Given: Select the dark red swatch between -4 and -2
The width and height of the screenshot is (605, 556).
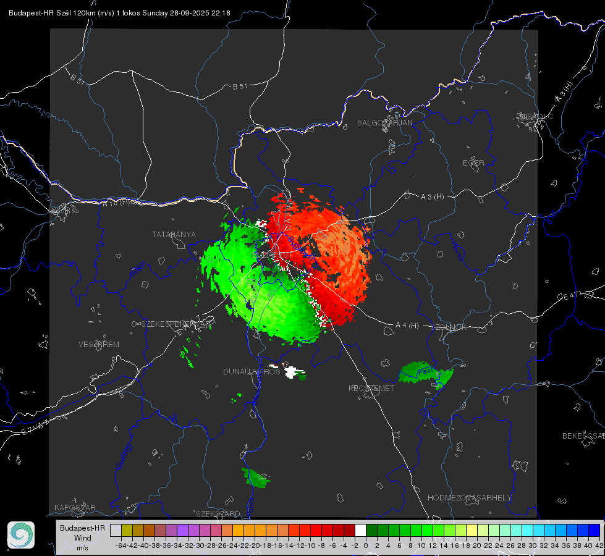Looking at the screenshot, I should click(349, 530).
